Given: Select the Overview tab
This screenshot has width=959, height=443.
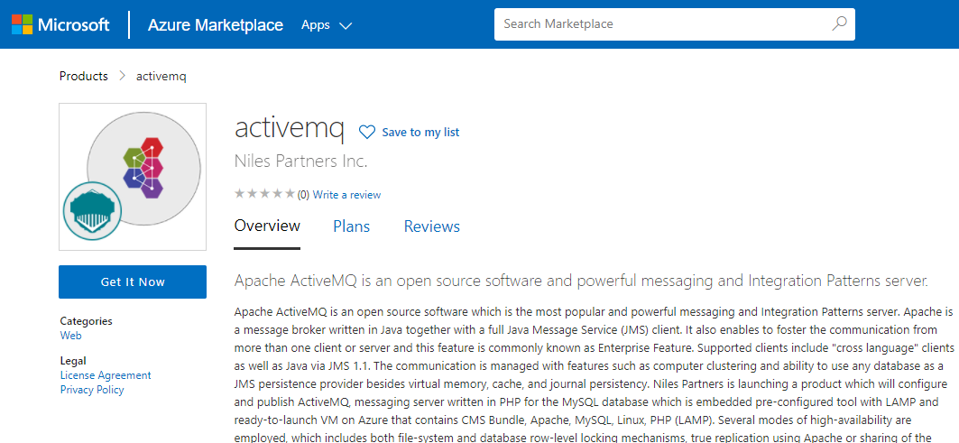Looking at the screenshot, I should pos(267,226).
